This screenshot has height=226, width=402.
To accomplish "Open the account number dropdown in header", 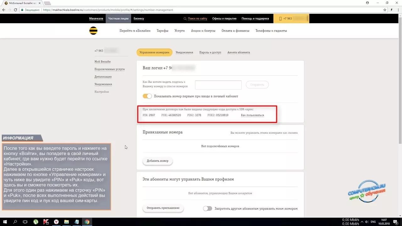I will pyautogui.click(x=291, y=19).
